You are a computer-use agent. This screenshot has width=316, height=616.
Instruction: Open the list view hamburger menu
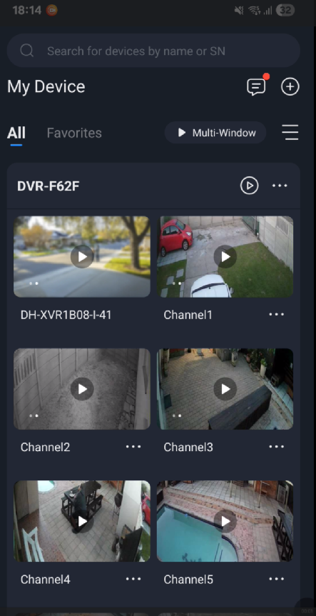click(x=290, y=132)
